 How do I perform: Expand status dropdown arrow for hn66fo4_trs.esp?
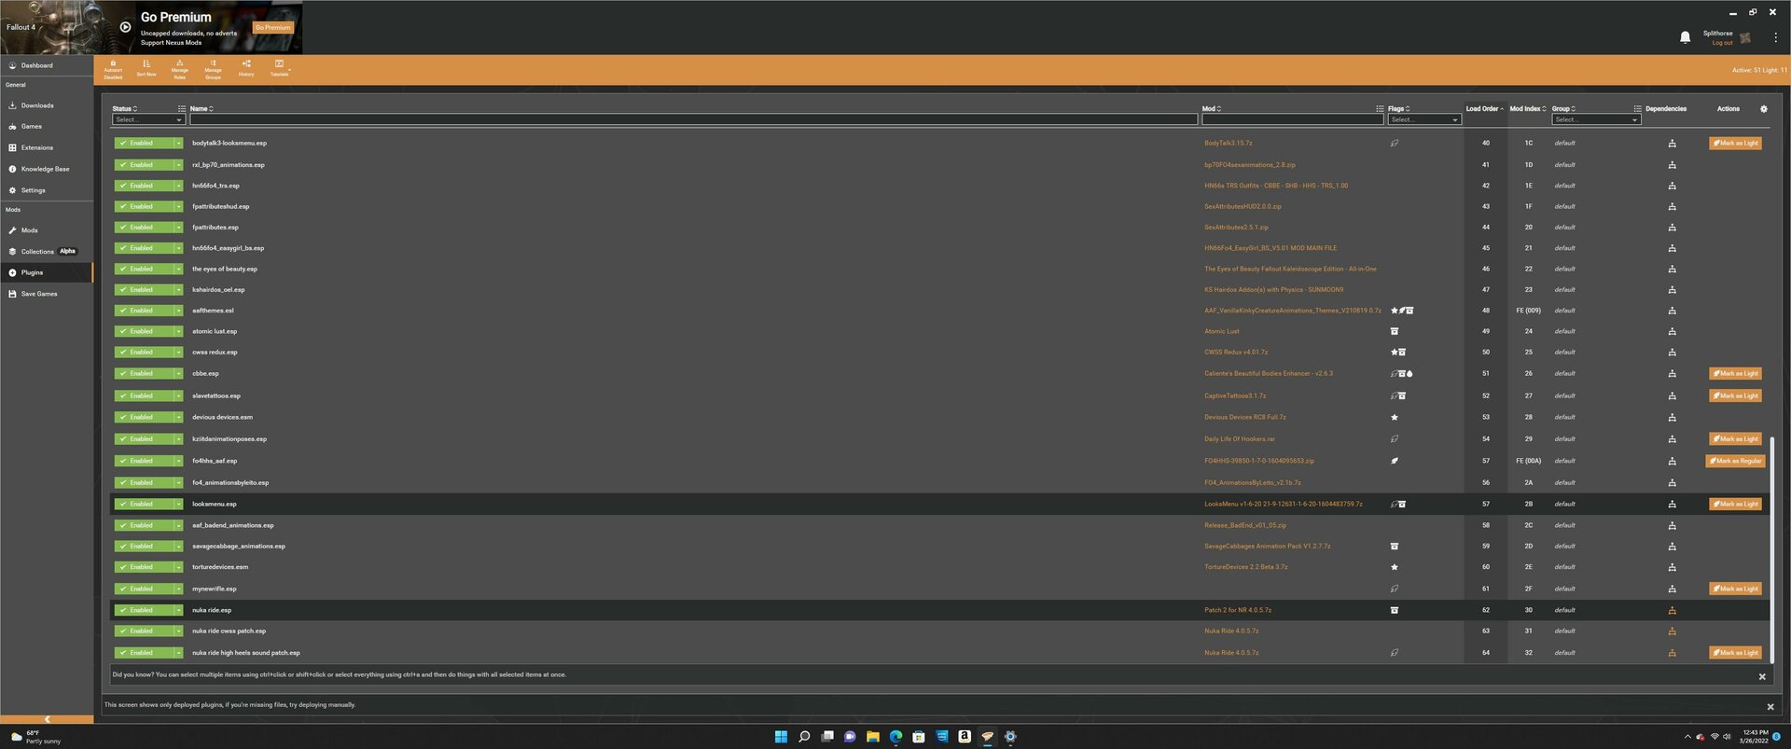tap(178, 186)
